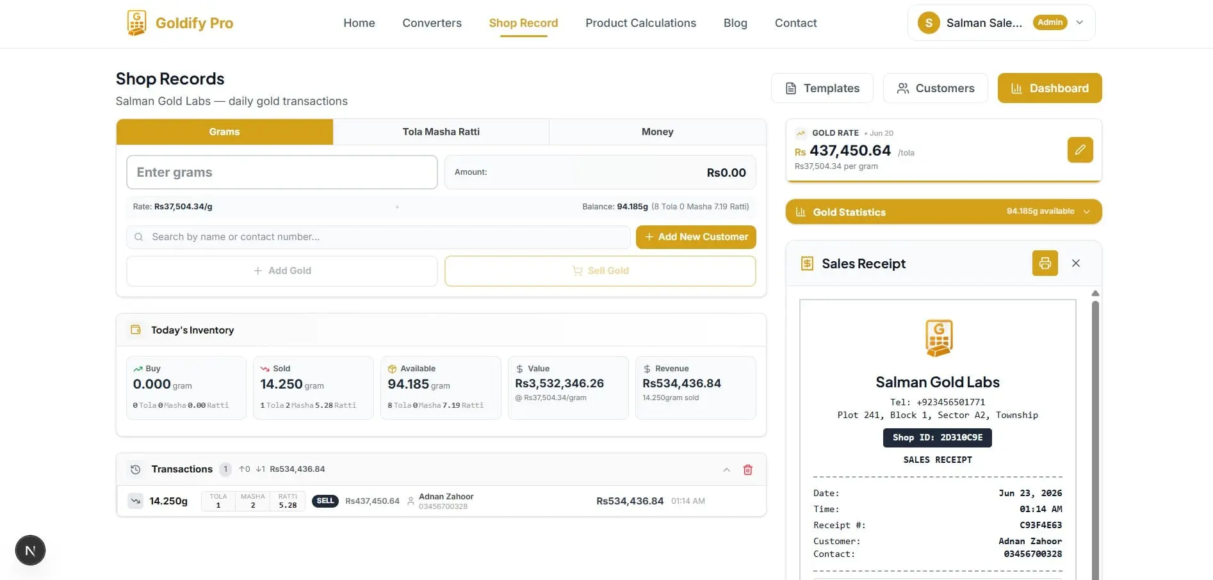Click the Add Gold button

tap(282, 271)
